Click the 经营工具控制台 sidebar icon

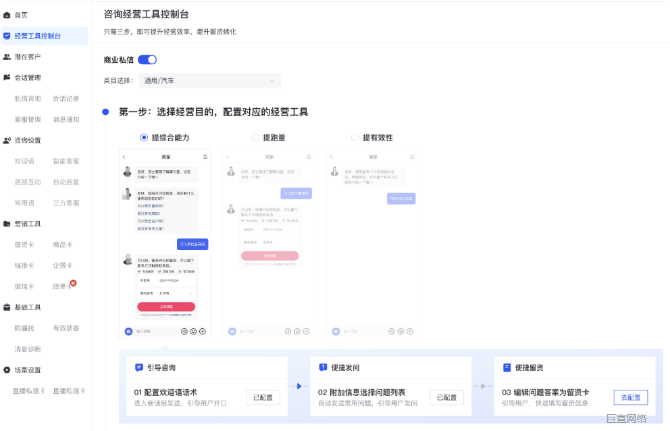[7, 36]
